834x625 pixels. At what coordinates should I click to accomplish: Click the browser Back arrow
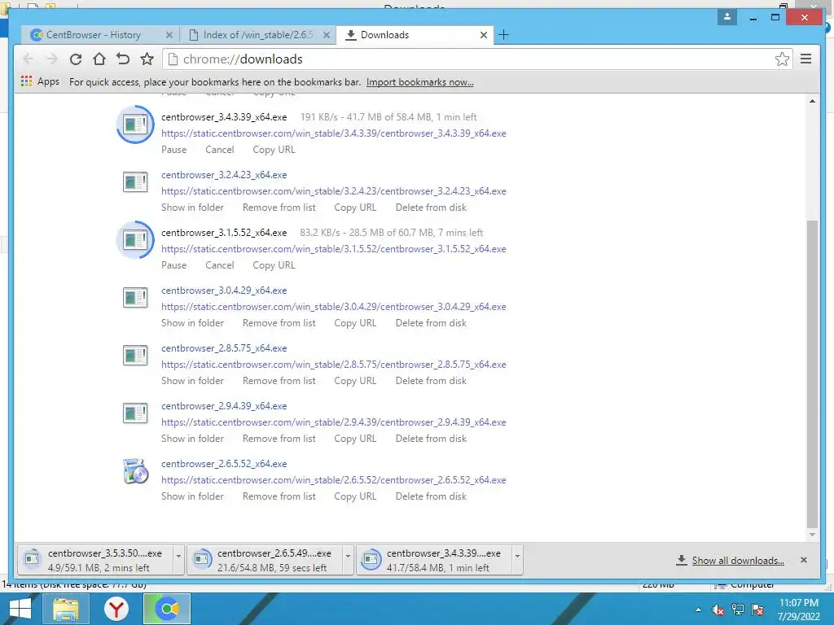click(29, 59)
